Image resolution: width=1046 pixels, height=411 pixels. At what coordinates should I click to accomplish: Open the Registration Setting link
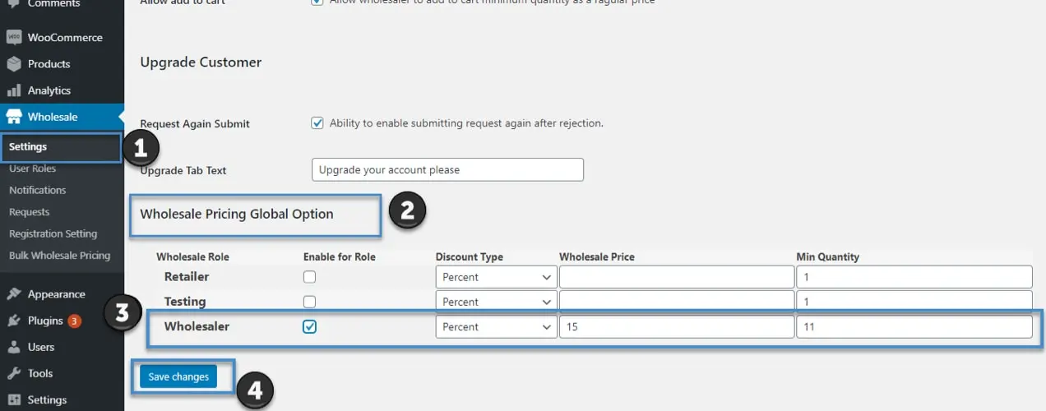tap(53, 233)
